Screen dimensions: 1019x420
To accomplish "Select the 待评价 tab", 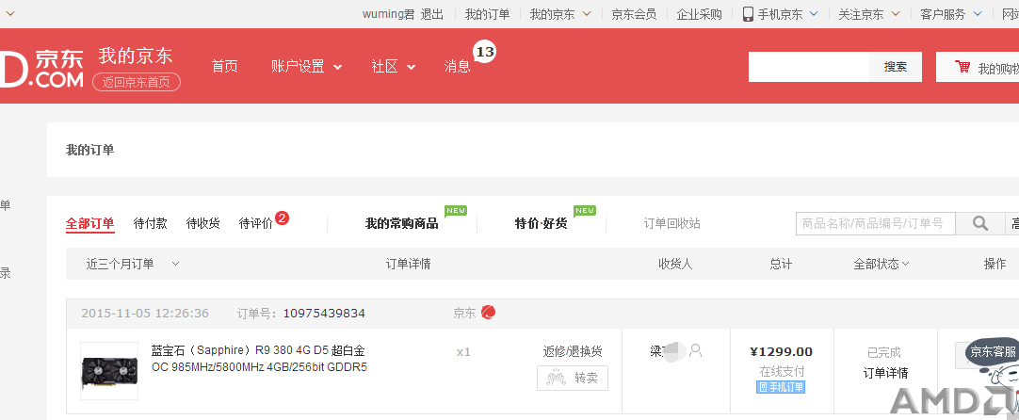I will [x=256, y=223].
